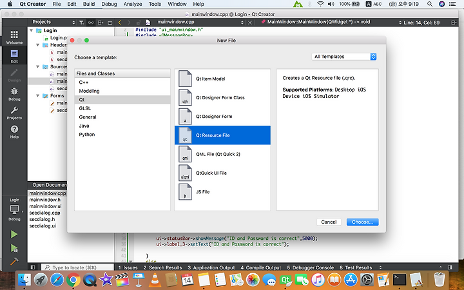Click the Login Debug kit selector monitor

click(14, 209)
